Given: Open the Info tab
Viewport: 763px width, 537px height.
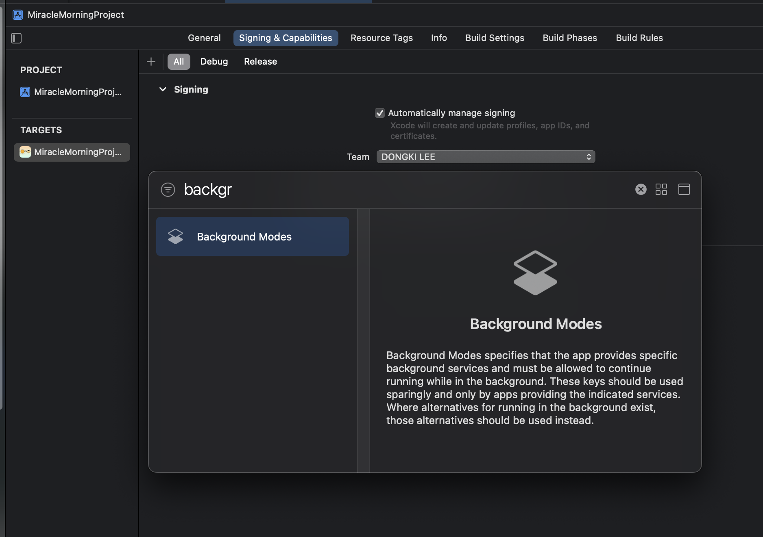Looking at the screenshot, I should click(x=439, y=38).
